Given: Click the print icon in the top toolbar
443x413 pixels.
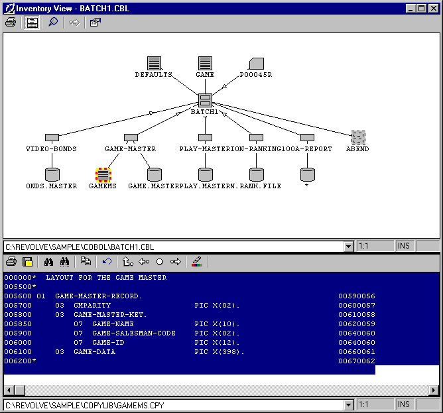Looking at the screenshot, I should [11, 22].
